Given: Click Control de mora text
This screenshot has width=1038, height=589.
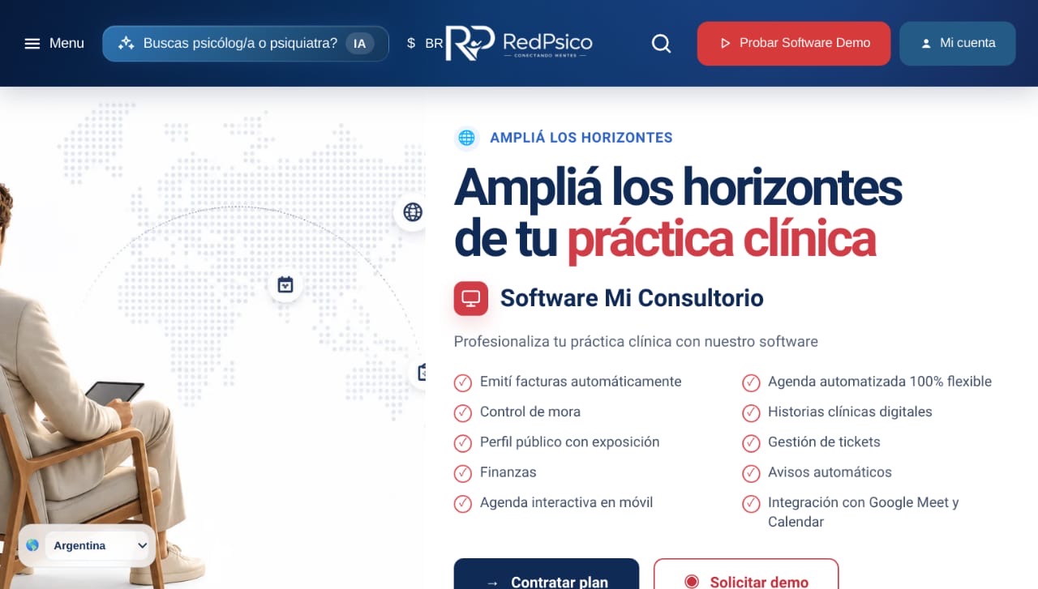Looking at the screenshot, I should click(530, 412).
